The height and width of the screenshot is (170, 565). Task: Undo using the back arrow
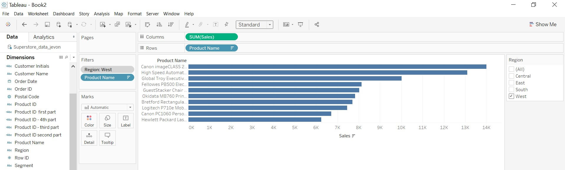click(x=24, y=24)
